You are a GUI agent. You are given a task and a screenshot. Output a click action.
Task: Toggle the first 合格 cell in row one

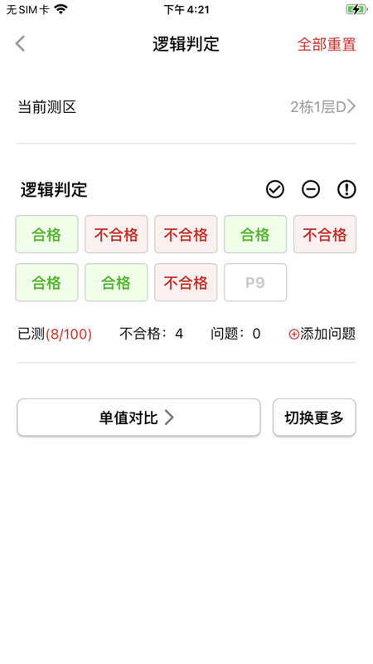pyautogui.click(x=46, y=234)
